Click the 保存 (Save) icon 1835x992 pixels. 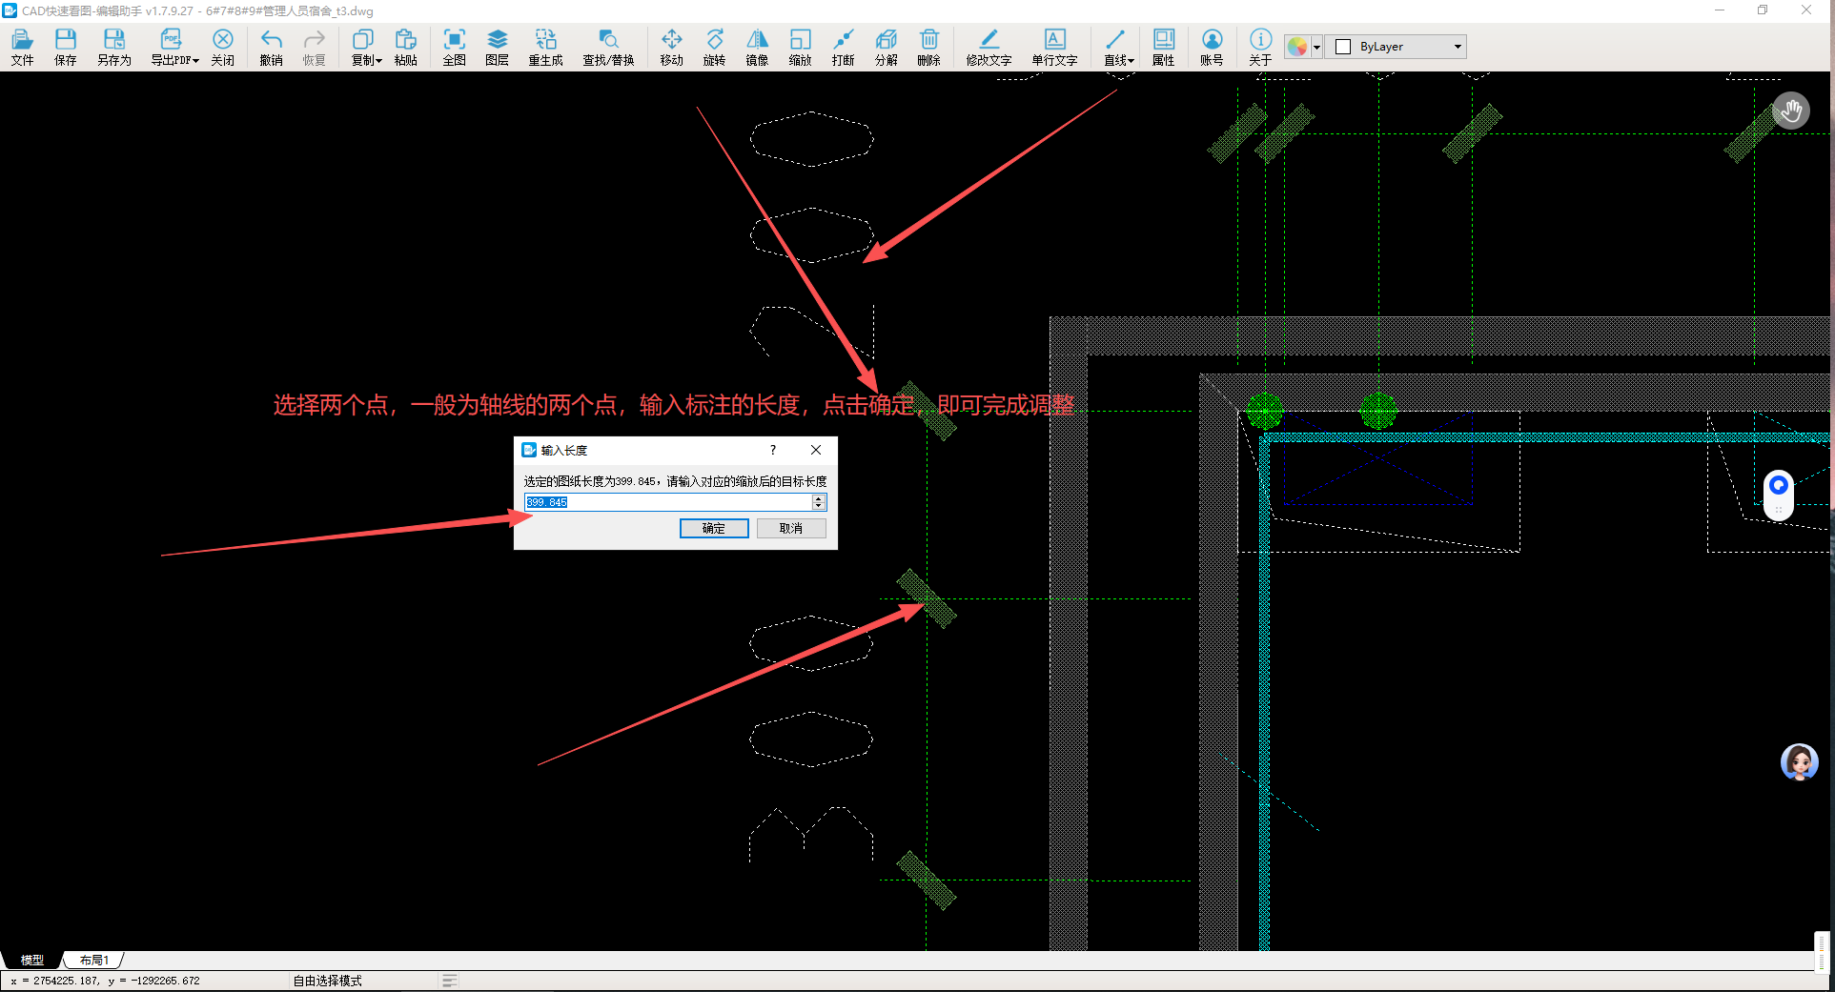tap(65, 47)
